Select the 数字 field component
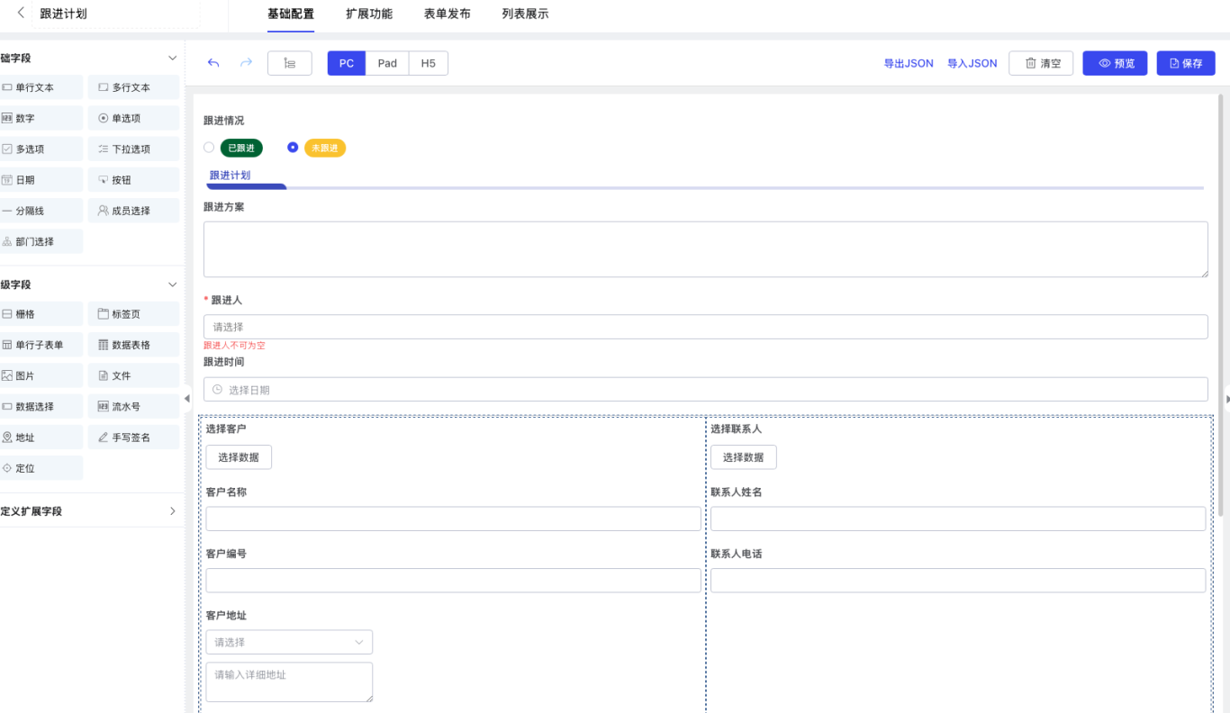The width and height of the screenshot is (1230, 713). pyautogui.click(x=41, y=118)
